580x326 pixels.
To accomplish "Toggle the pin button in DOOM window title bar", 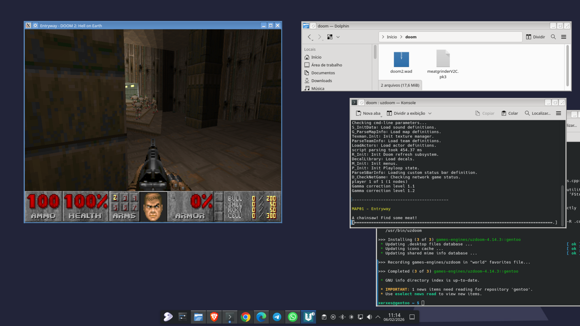I will click(x=35, y=26).
